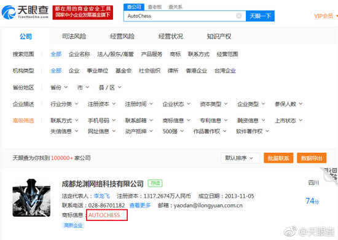Expand the 上市状态 dropdown
This screenshot has height=240, width=338.
click(x=288, y=120)
